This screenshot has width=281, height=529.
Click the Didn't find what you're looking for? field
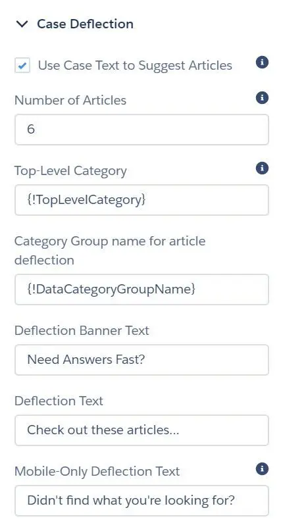[141, 500]
